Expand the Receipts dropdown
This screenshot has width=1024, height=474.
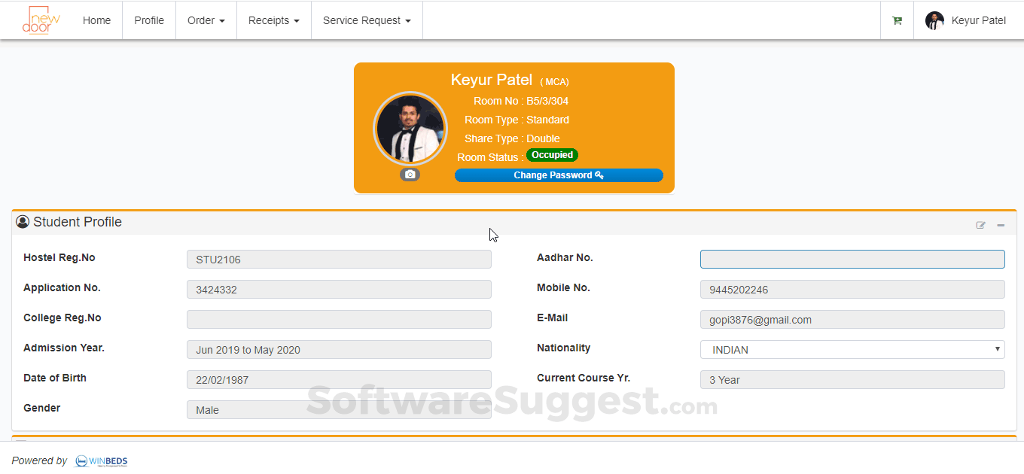[273, 20]
